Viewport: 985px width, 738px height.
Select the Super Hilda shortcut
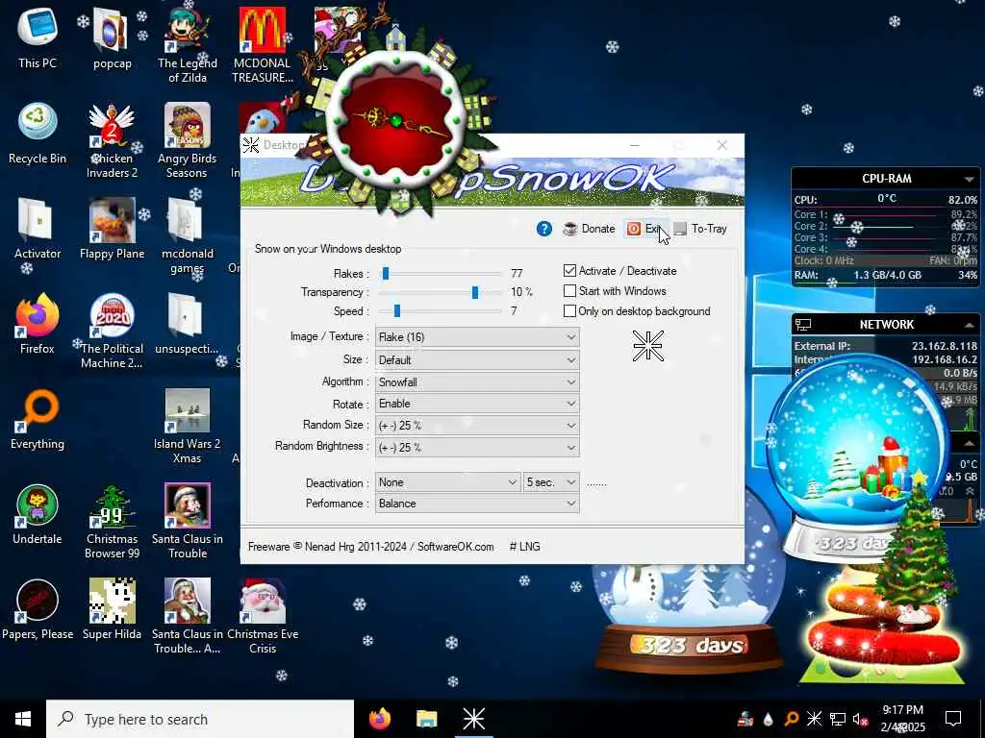[112, 610]
